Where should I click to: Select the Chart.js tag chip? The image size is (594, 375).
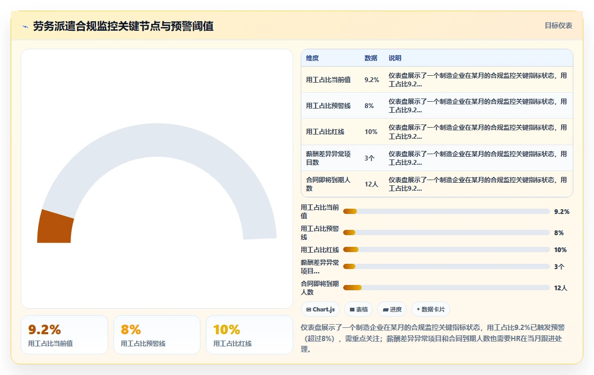click(320, 309)
